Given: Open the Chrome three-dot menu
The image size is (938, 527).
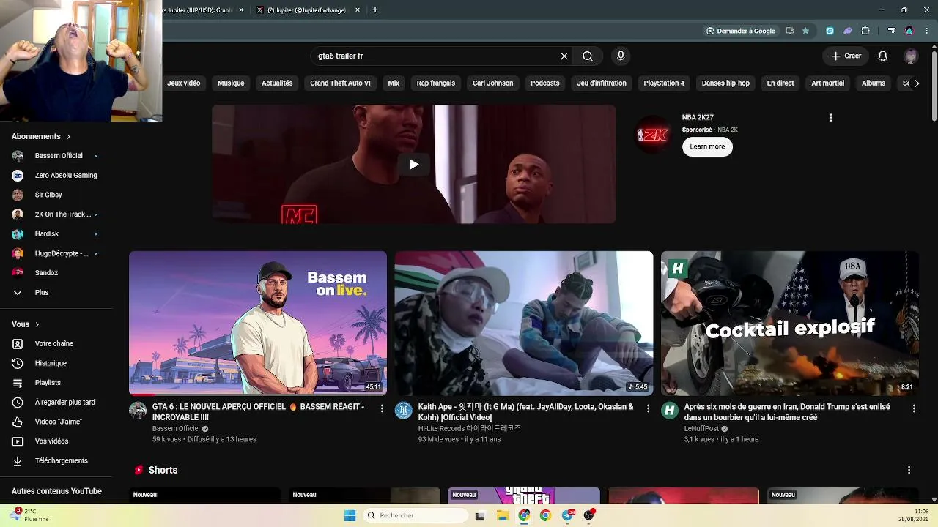Looking at the screenshot, I should pos(927,31).
